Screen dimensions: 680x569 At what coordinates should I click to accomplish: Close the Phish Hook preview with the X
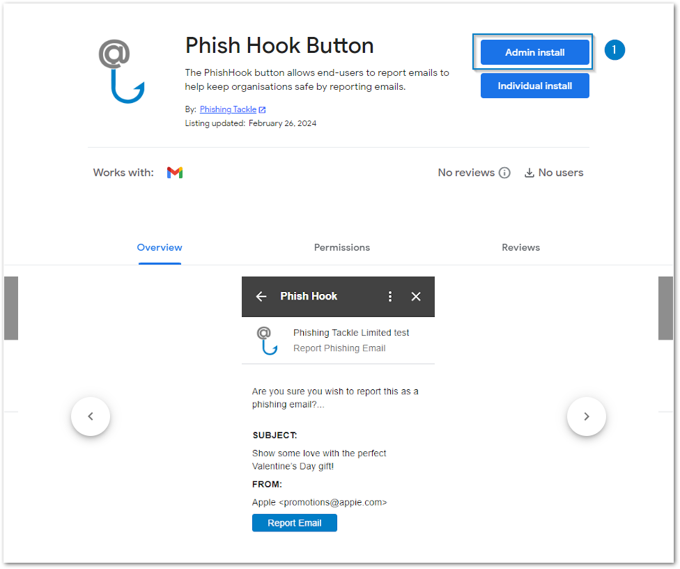pyautogui.click(x=416, y=296)
